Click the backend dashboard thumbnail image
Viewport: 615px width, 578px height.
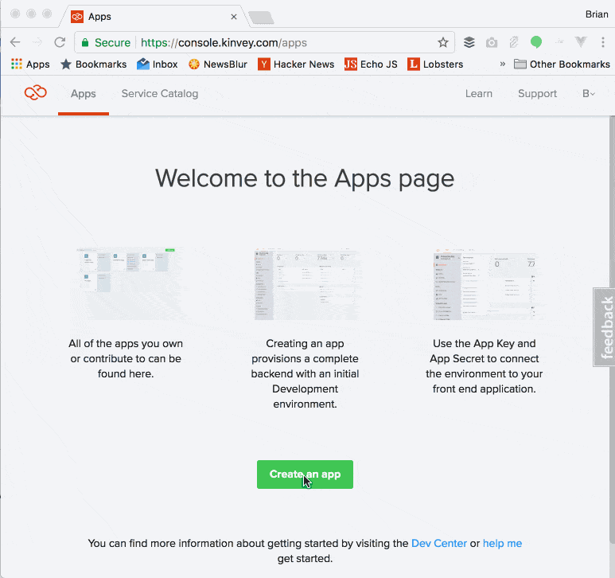pyautogui.click(x=306, y=283)
